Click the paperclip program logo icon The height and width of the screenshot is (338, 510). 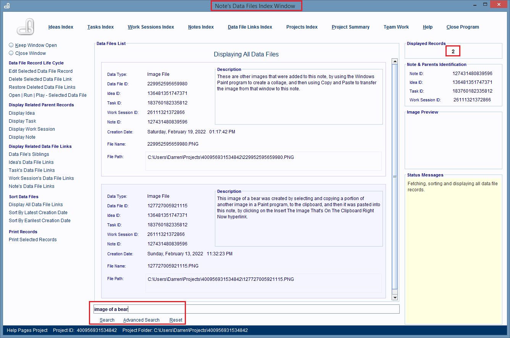26,27
